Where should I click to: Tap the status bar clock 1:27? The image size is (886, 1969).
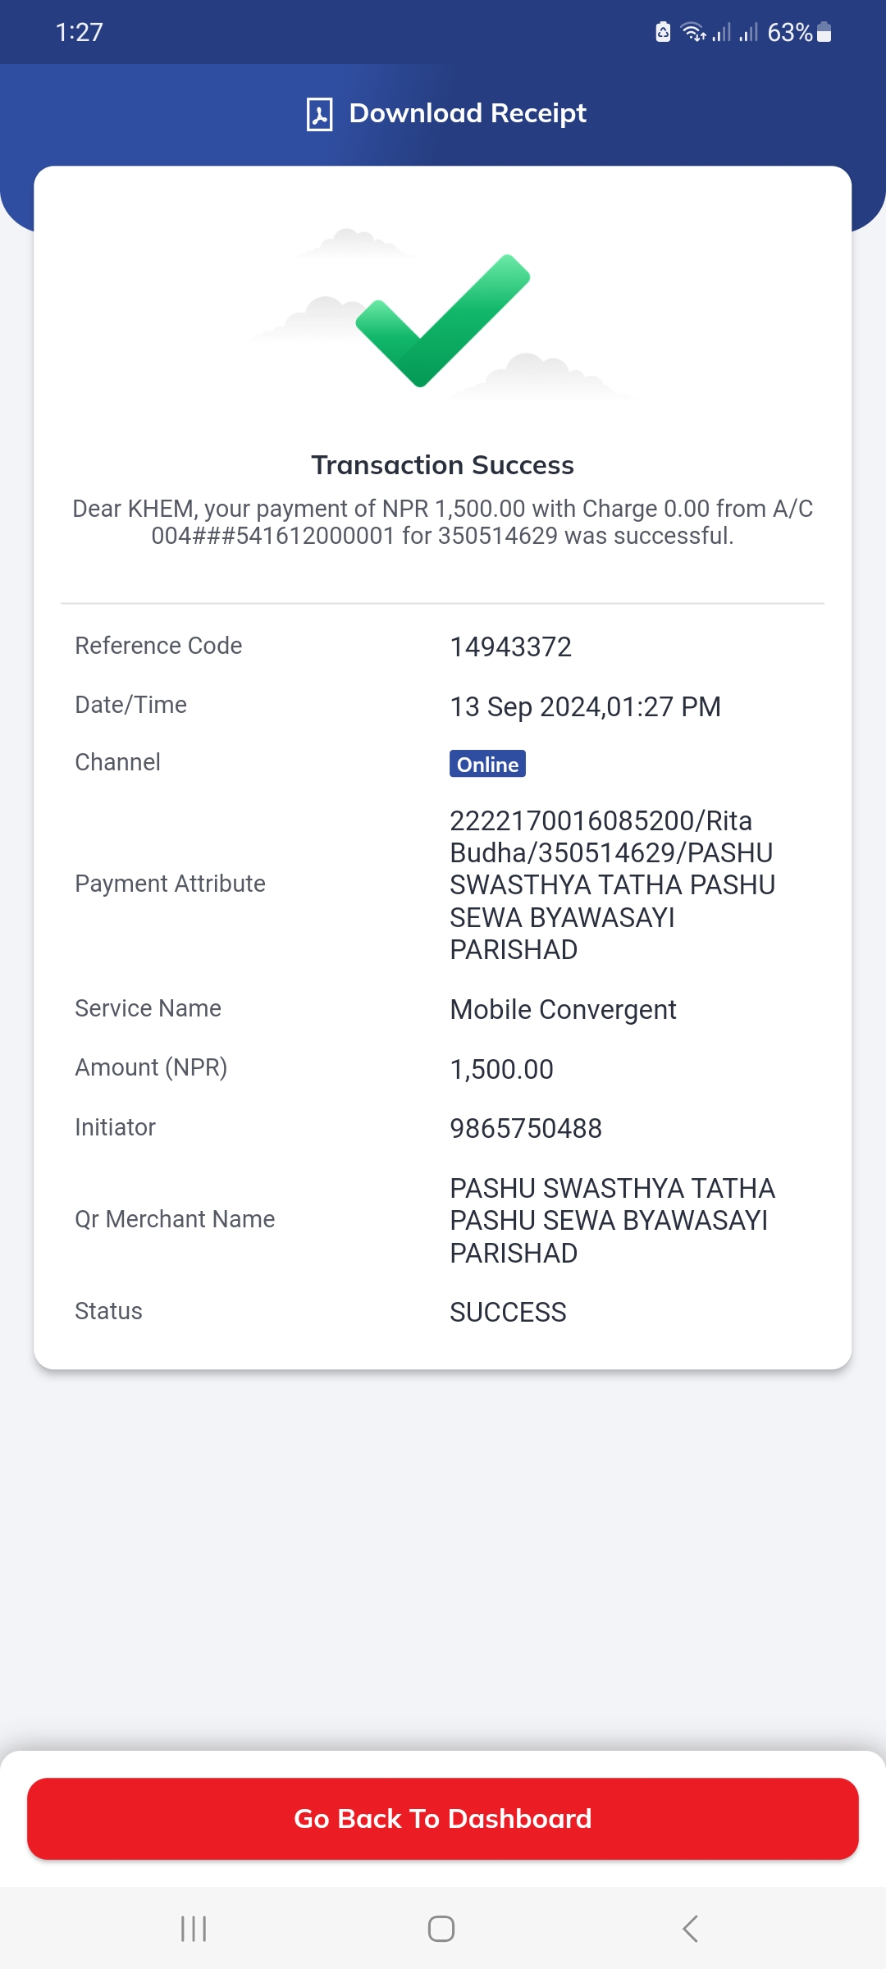(x=79, y=32)
